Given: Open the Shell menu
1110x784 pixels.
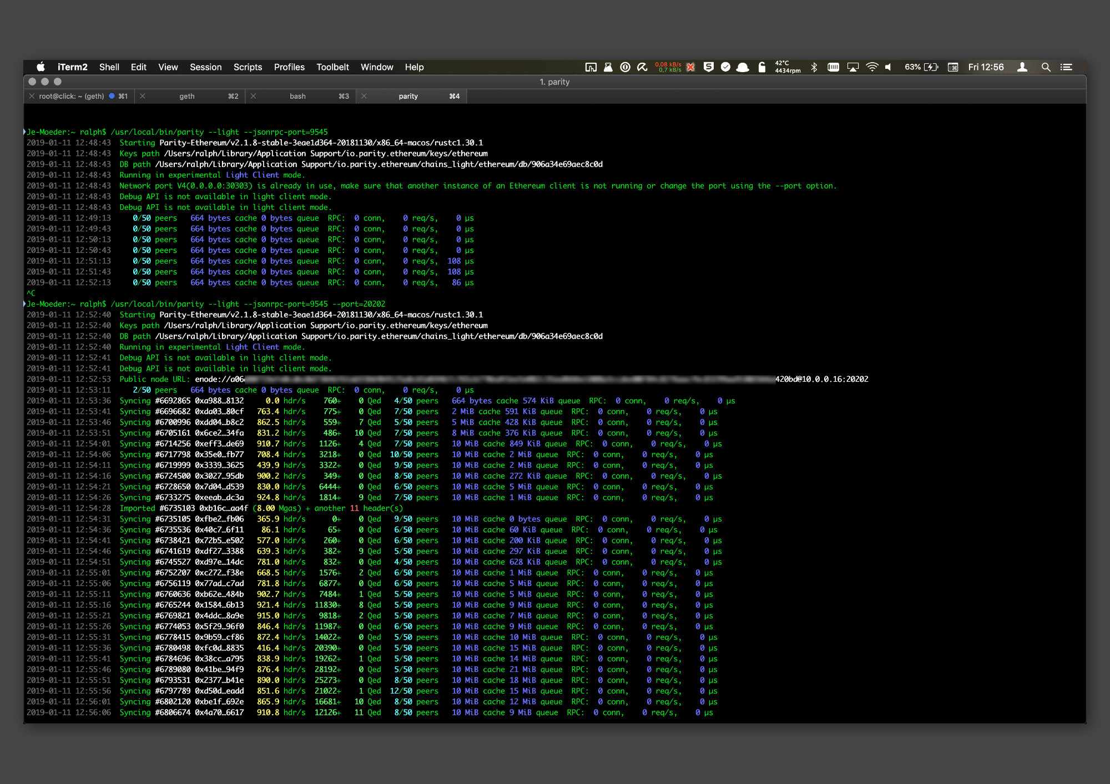Looking at the screenshot, I should click(109, 67).
